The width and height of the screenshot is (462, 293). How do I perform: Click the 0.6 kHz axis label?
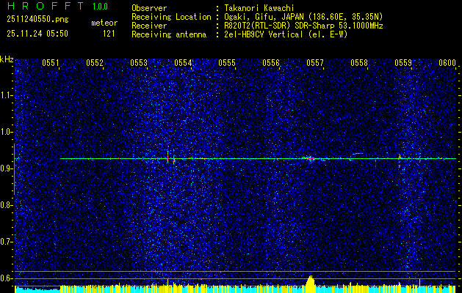(6, 278)
